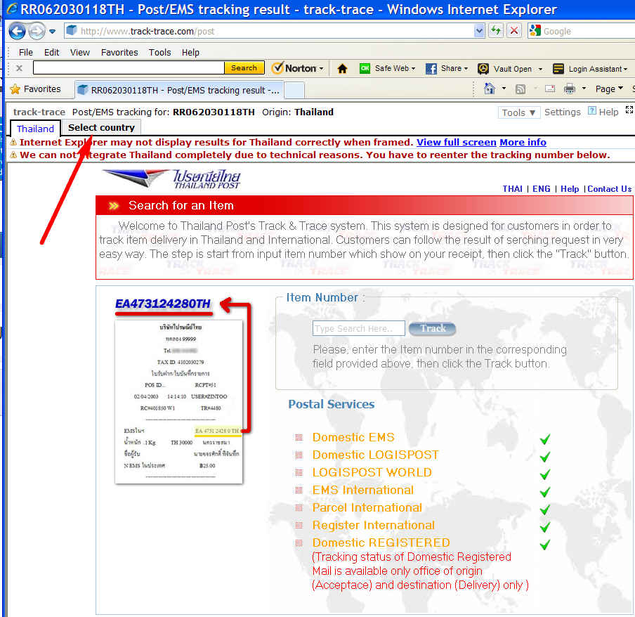Viewport: 635px width, 617px height.
Task: Go back with the browser Back arrow
Action: [x=17, y=31]
